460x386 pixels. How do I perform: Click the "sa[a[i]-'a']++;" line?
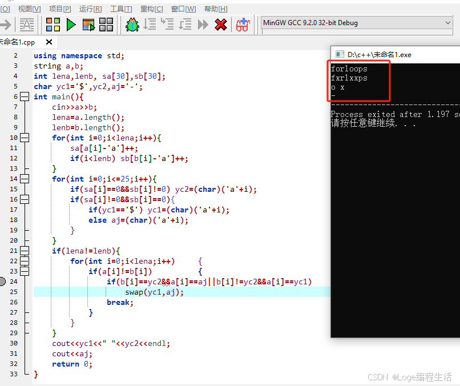coord(104,148)
